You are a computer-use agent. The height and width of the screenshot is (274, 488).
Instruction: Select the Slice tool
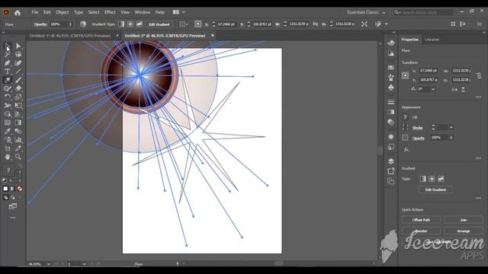click(18, 148)
